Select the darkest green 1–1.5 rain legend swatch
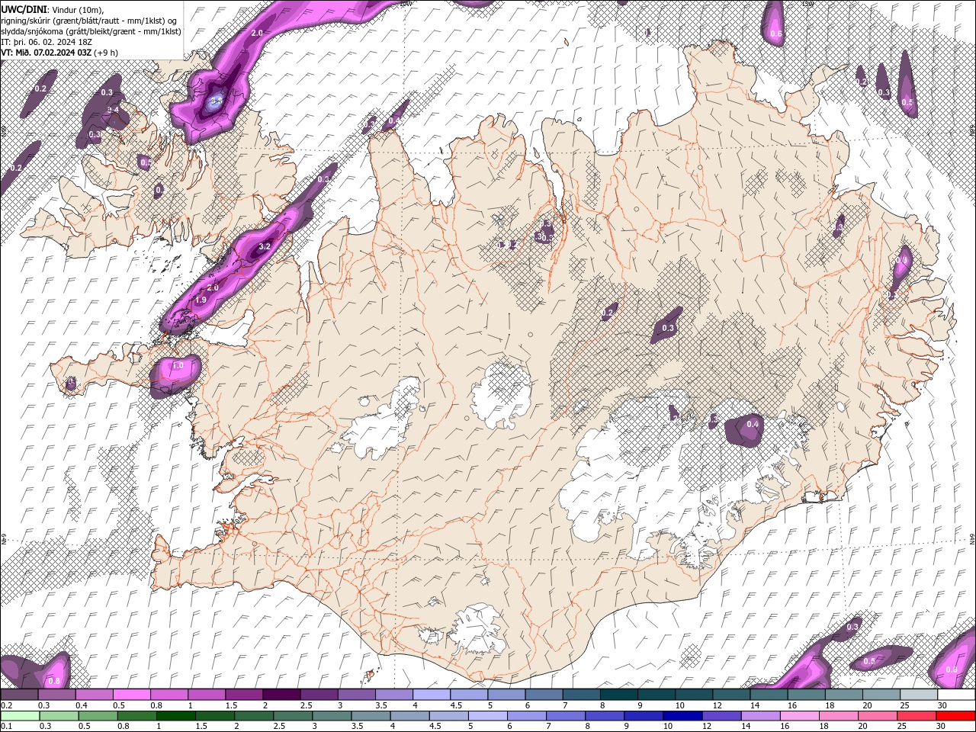 click(x=175, y=715)
